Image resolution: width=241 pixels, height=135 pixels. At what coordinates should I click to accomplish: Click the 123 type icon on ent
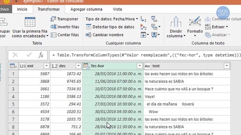[23, 66]
